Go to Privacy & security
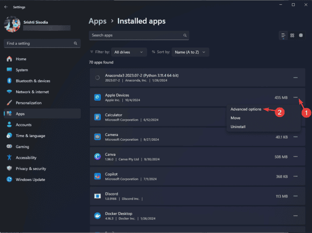The height and width of the screenshot is (233, 312). [42, 169]
